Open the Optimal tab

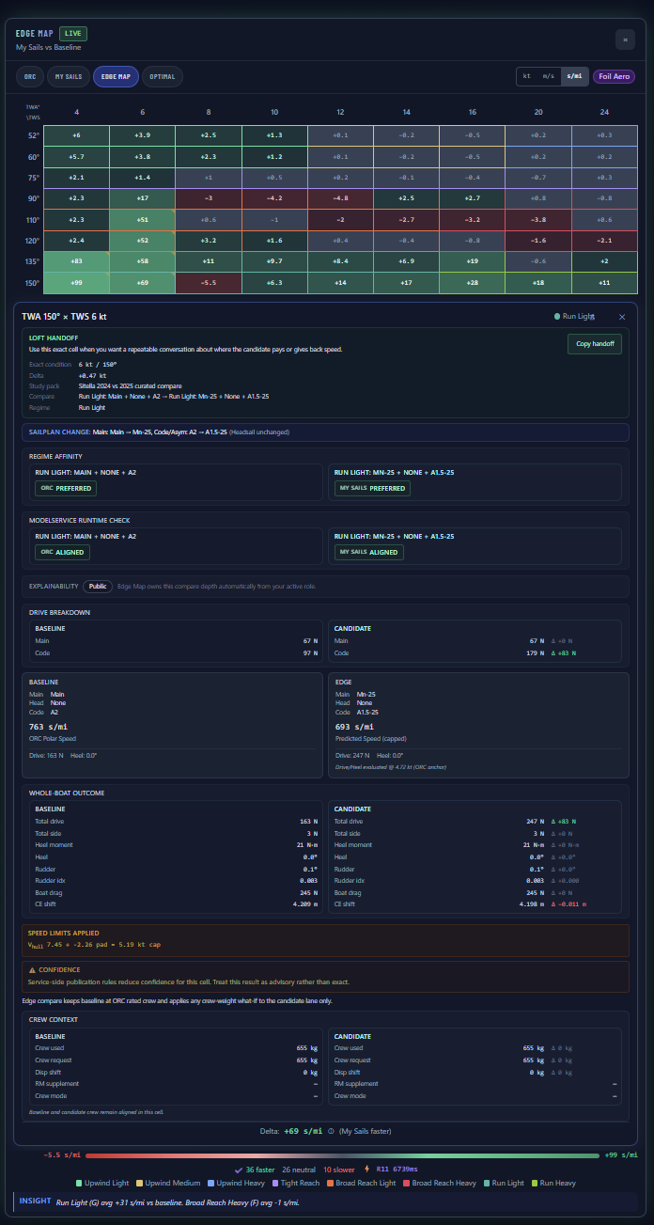[163, 76]
